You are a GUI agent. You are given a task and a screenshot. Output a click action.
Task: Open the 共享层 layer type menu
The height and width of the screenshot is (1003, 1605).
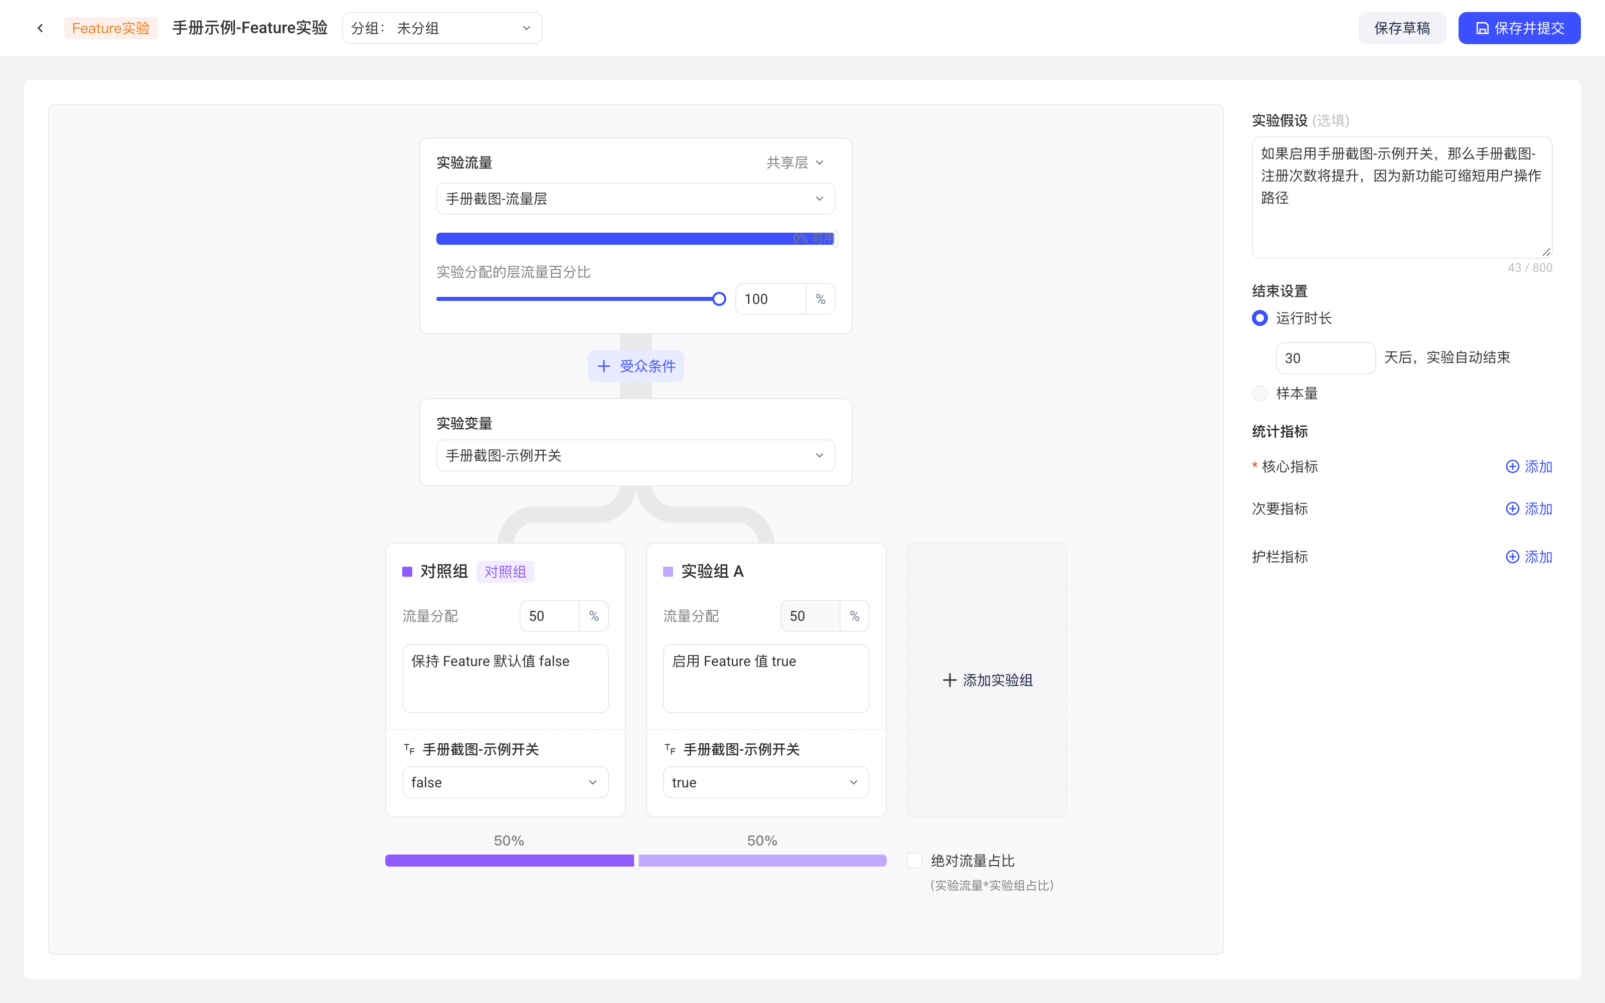coord(794,162)
